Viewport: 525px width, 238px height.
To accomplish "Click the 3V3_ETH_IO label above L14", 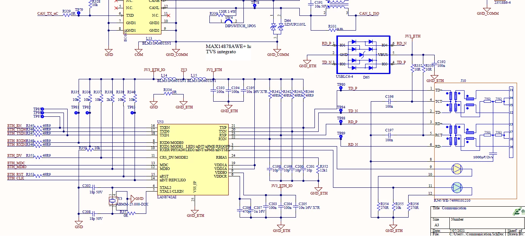I will pyautogui.click(x=154, y=70).
